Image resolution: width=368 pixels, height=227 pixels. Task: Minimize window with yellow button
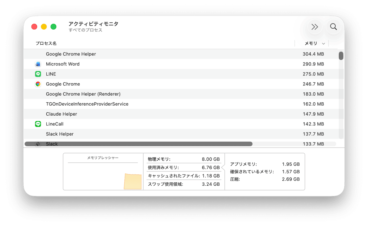[44, 27]
